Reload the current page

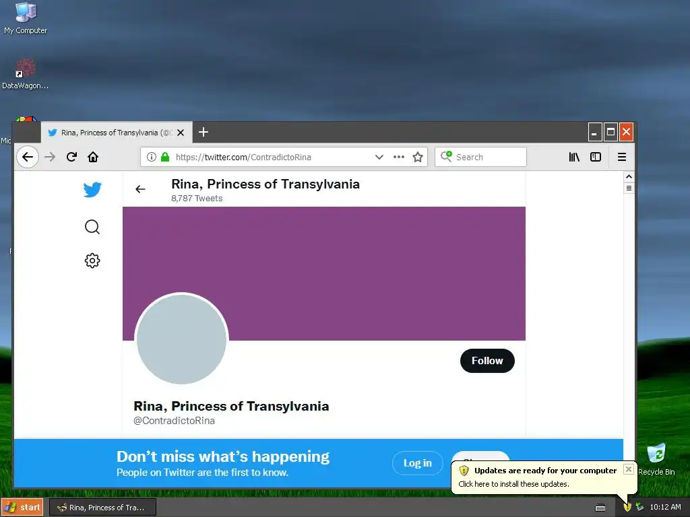[71, 157]
